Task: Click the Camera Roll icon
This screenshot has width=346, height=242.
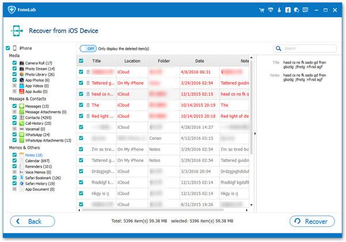Action: click(22, 63)
